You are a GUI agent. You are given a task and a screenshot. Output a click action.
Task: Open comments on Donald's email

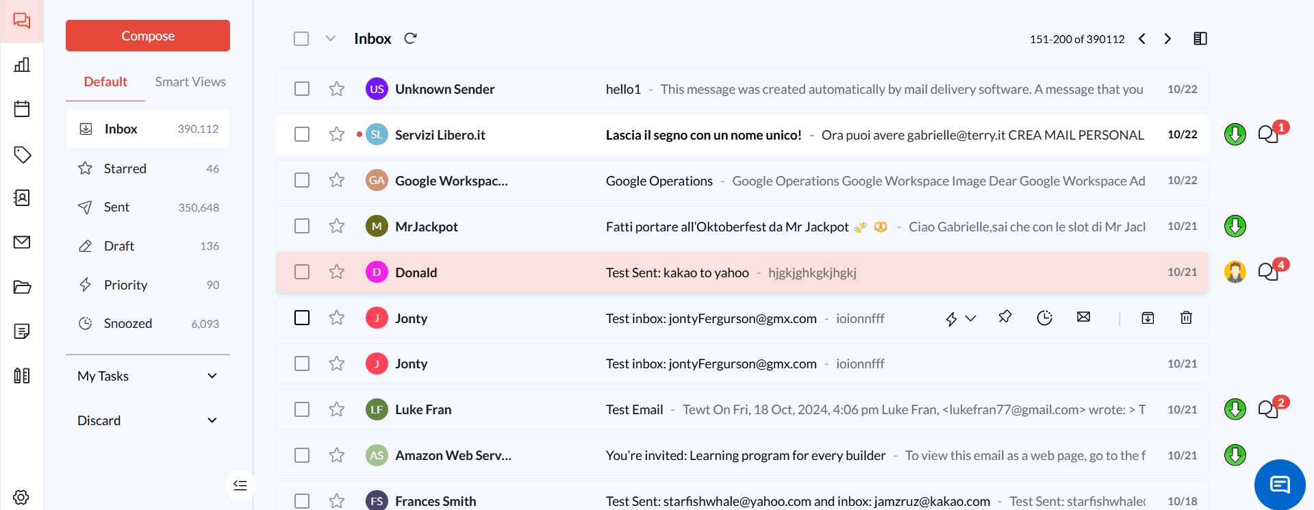[x=1268, y=272]
